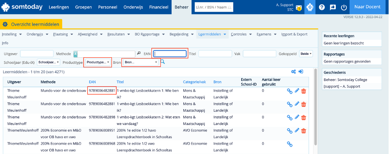389x154 pixels.
Task: Click 'Geen rapportages gevonden' text
Action: 347,62
